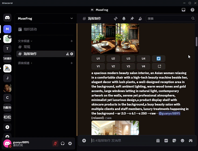This screenshot has width=198, height=151.
Task: Open Discord direct messages home icon
Action: pyautogui.click(x=7, y=18)
